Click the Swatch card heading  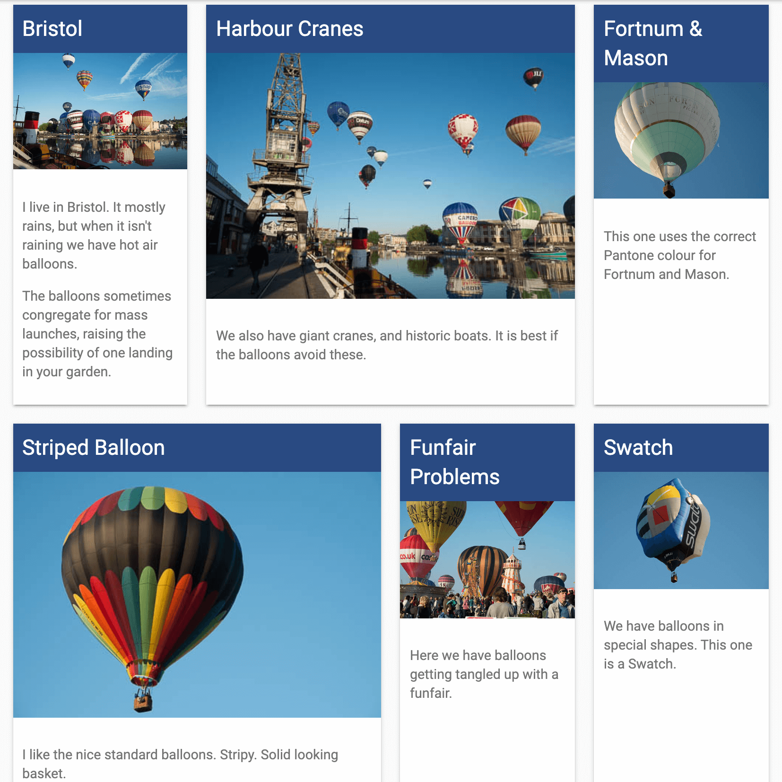point(638,448)
